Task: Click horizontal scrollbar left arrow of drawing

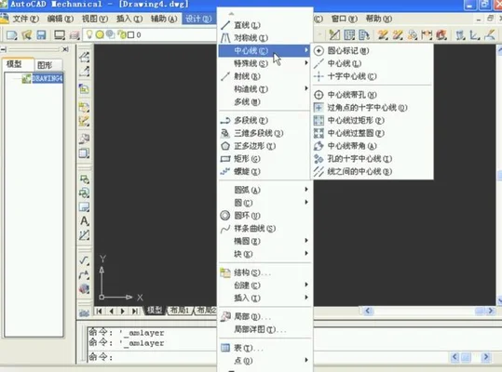Action: [x=368, y=311]
